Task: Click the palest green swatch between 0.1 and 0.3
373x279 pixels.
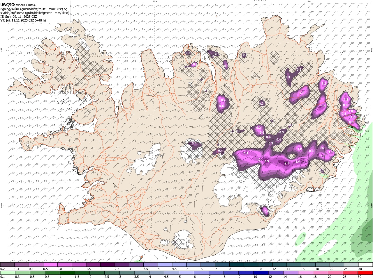Action: (7, 273)
